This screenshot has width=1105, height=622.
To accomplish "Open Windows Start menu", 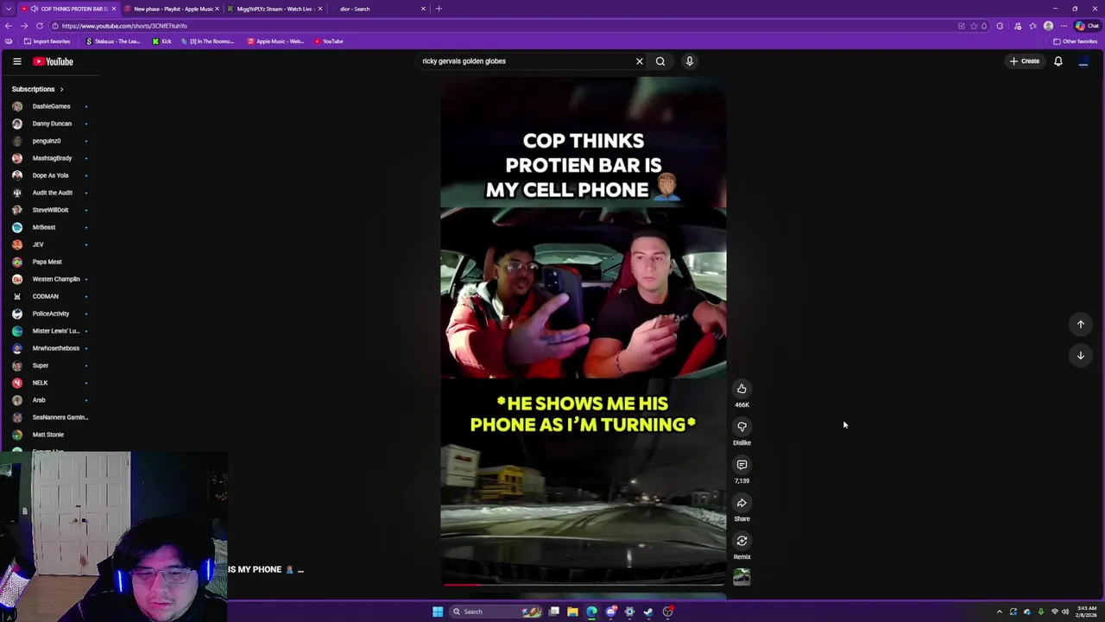I will tap(438, 612).
